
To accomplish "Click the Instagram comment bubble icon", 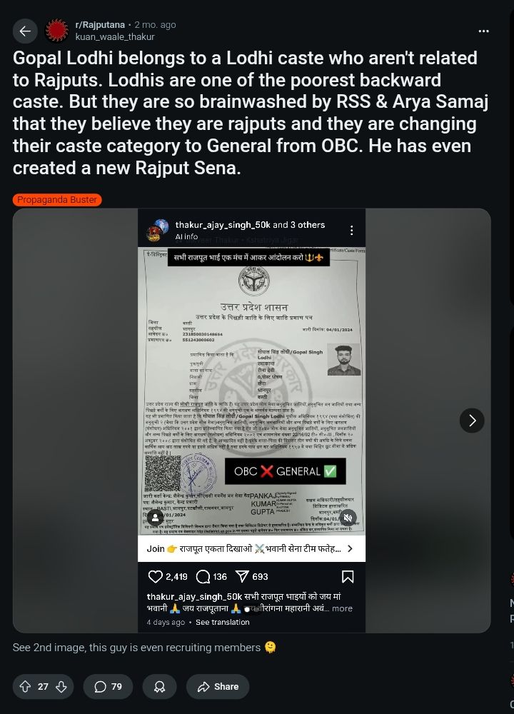I will pos(203,576).
